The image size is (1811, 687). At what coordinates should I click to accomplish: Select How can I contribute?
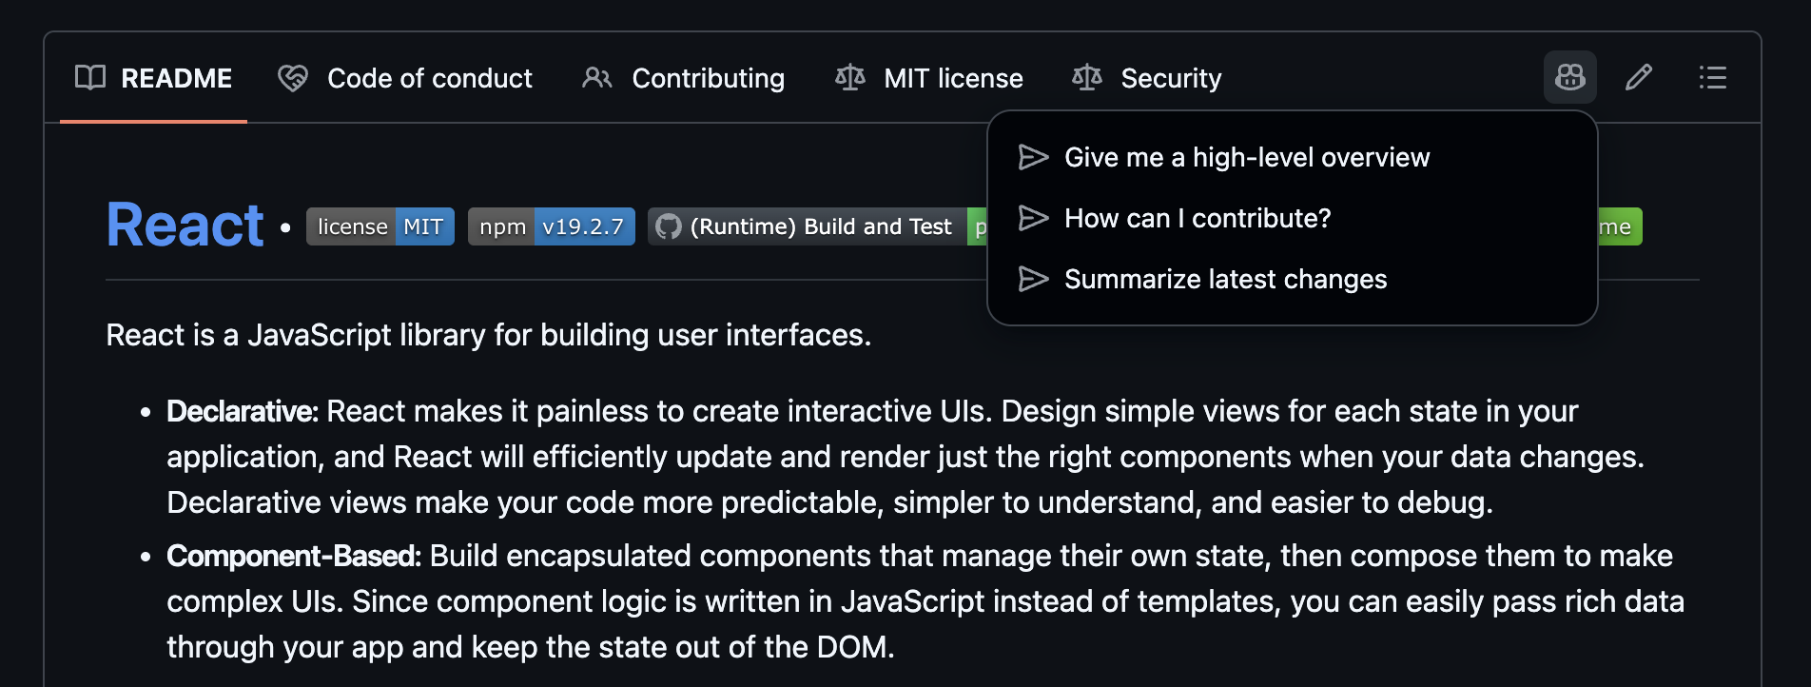click(x=1293, y=218)
